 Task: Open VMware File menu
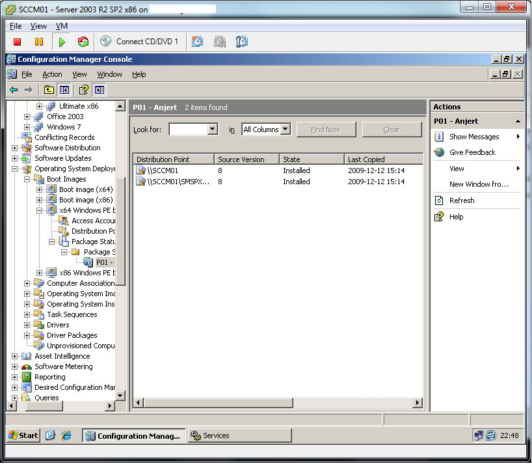pyautogui.click(x=16, y=26)
